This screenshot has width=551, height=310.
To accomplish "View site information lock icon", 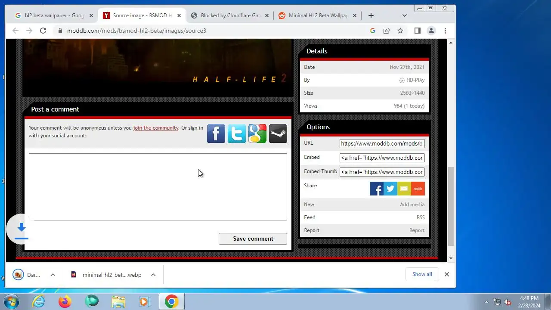I will pos(60,31).
